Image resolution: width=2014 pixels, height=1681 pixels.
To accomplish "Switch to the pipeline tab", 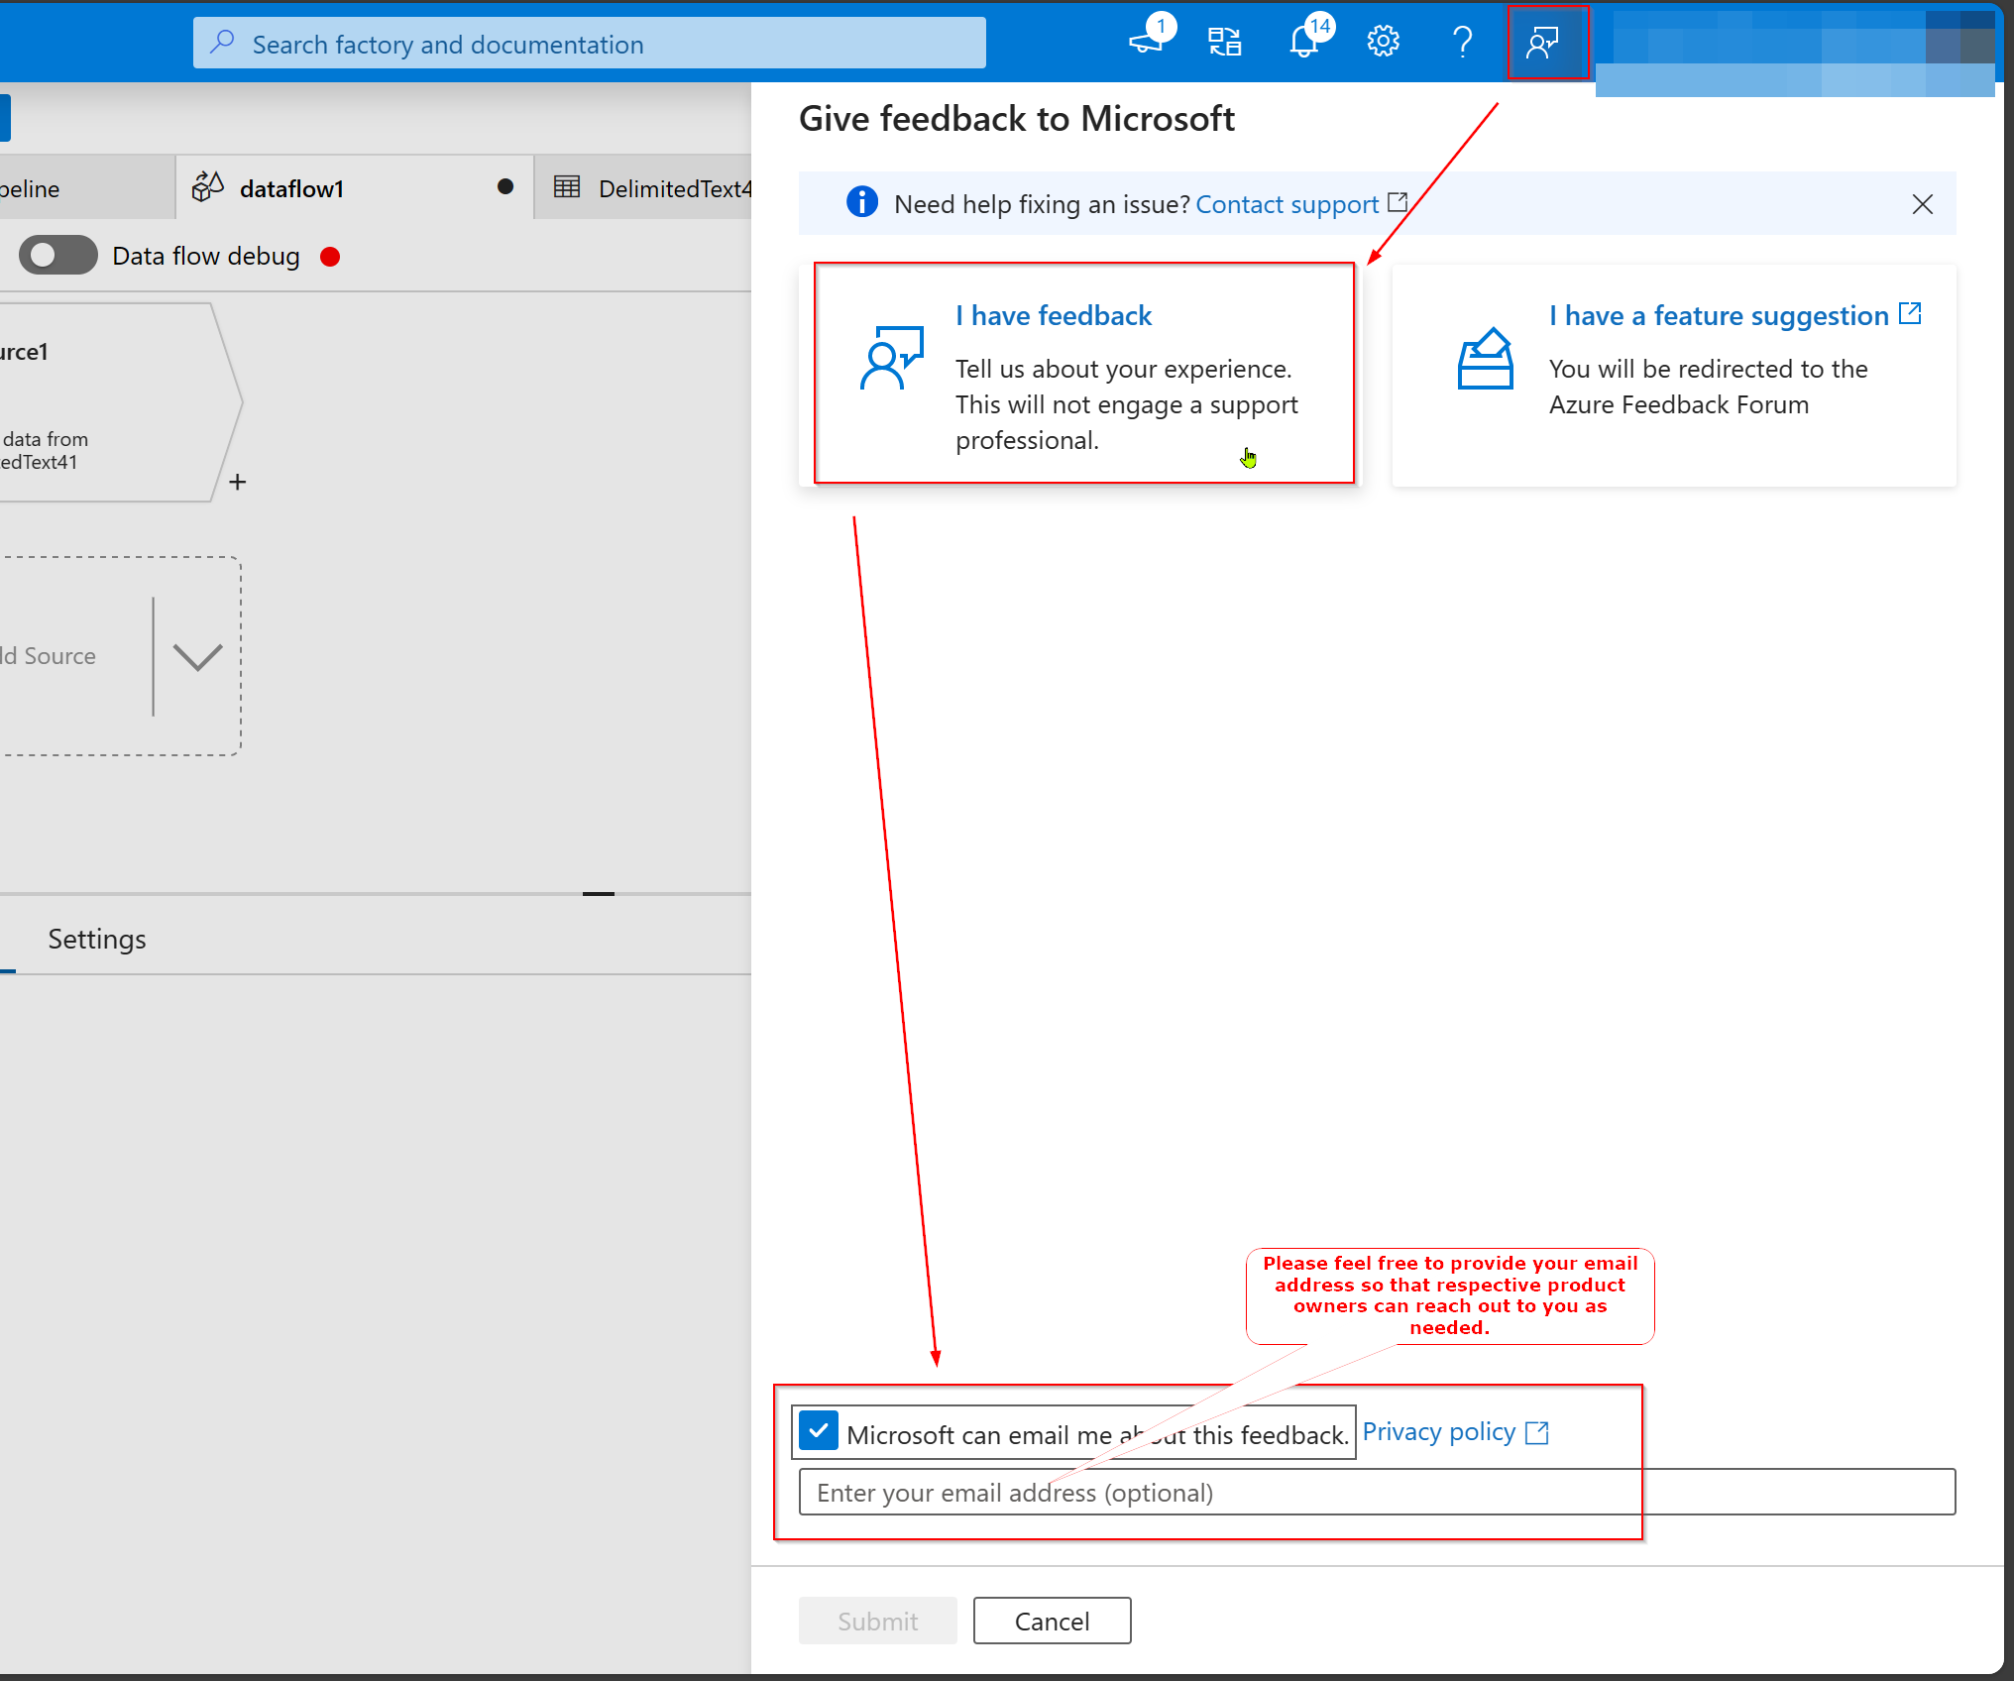I will point(85,187).
